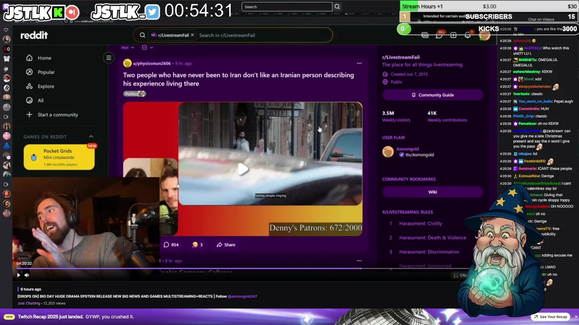Click chat user outworldestroy
Viewport: 579px width, 325px height.
[x=527, y=72]
